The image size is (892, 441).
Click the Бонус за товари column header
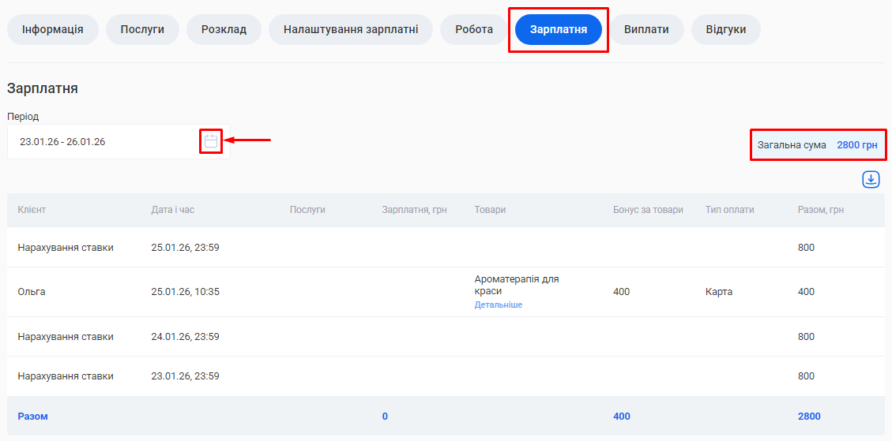pyautogui.click(x=648, y=210)
